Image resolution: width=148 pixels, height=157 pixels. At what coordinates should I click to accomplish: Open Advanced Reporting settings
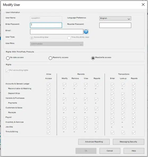click(x=94, y=142)
